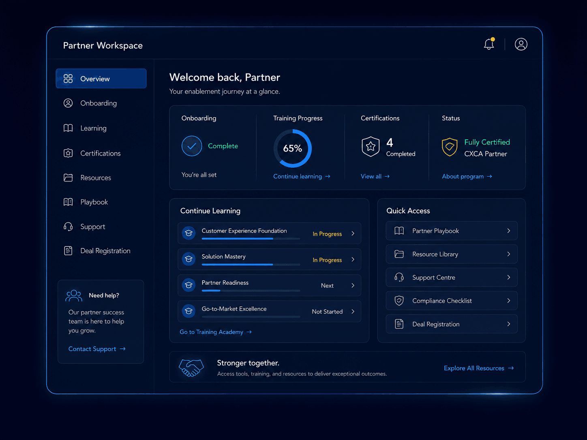Follow the Continue learning link
Screen dimensions: 587x440
302,176
